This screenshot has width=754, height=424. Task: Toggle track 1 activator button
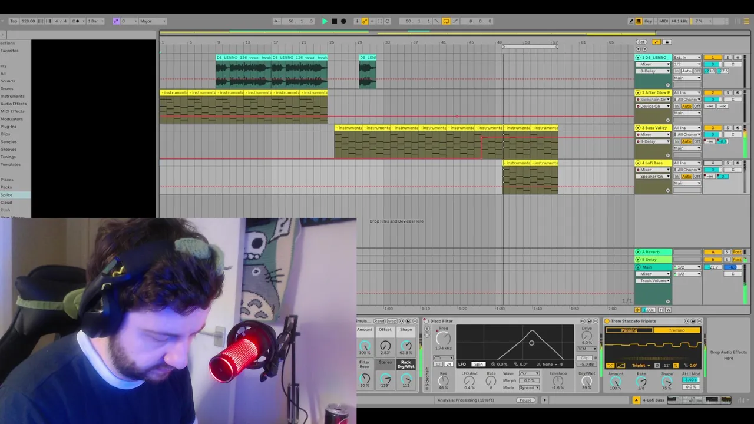[x=713, y=58]
